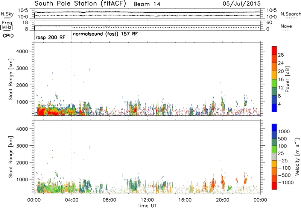The height and width of the screenshot is (208, 301).
Task: Click the 'Time UT' axis title
Action: point(147,206)
